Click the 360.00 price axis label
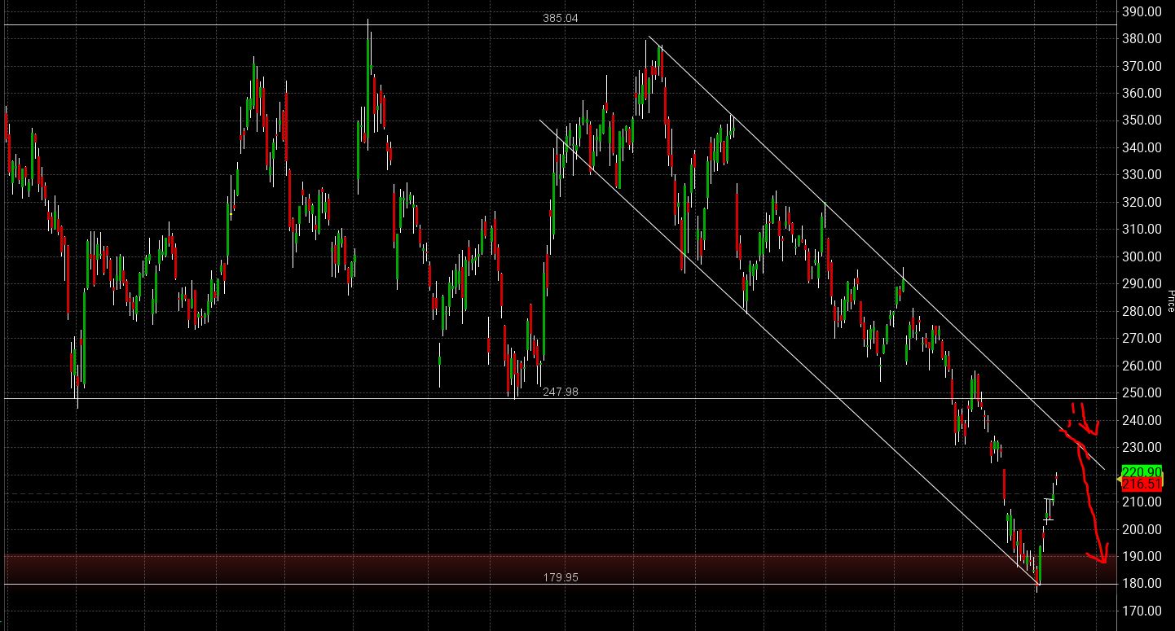Screen dimensions: 1175x631 [x=1142, y=93]
